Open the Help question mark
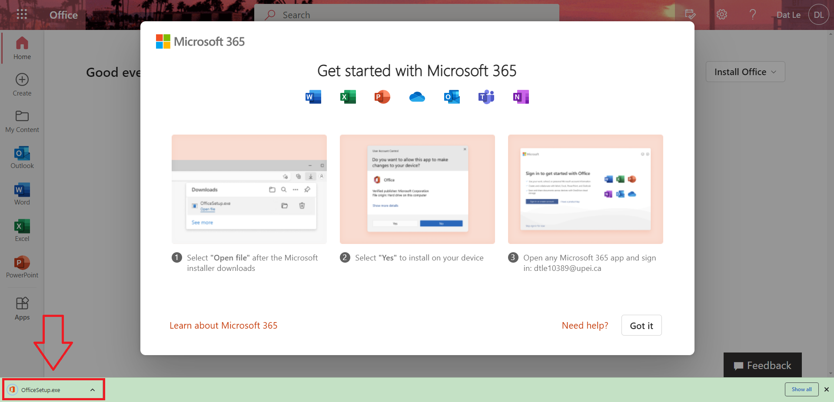 click(753, 14)
